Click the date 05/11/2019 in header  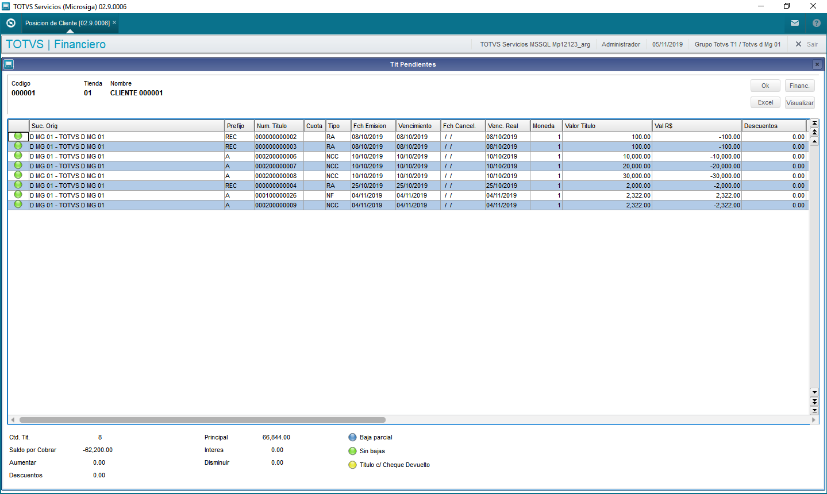pos(667,44)
